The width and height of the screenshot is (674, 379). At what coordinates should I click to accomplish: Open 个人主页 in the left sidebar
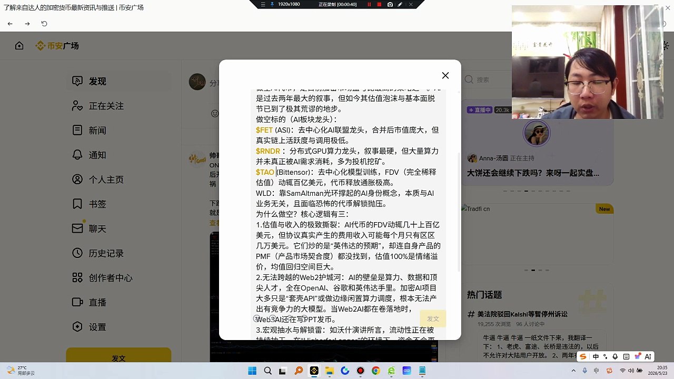tap(118, 179)
